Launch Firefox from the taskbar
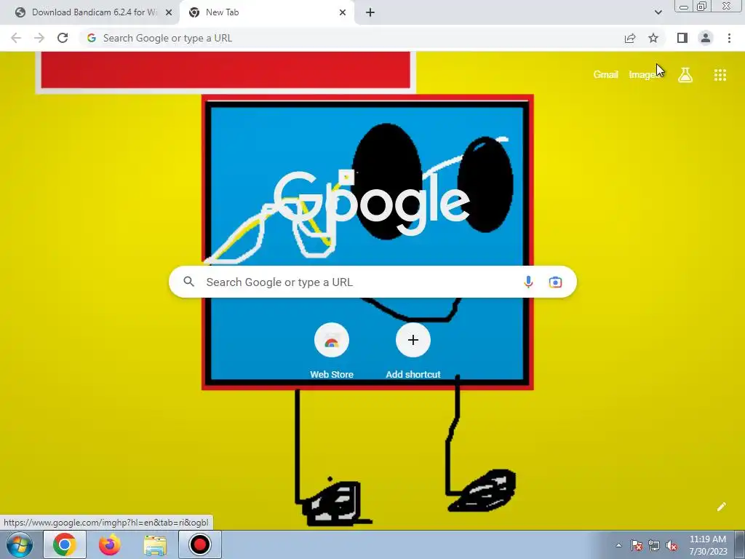 click(109, 544)
